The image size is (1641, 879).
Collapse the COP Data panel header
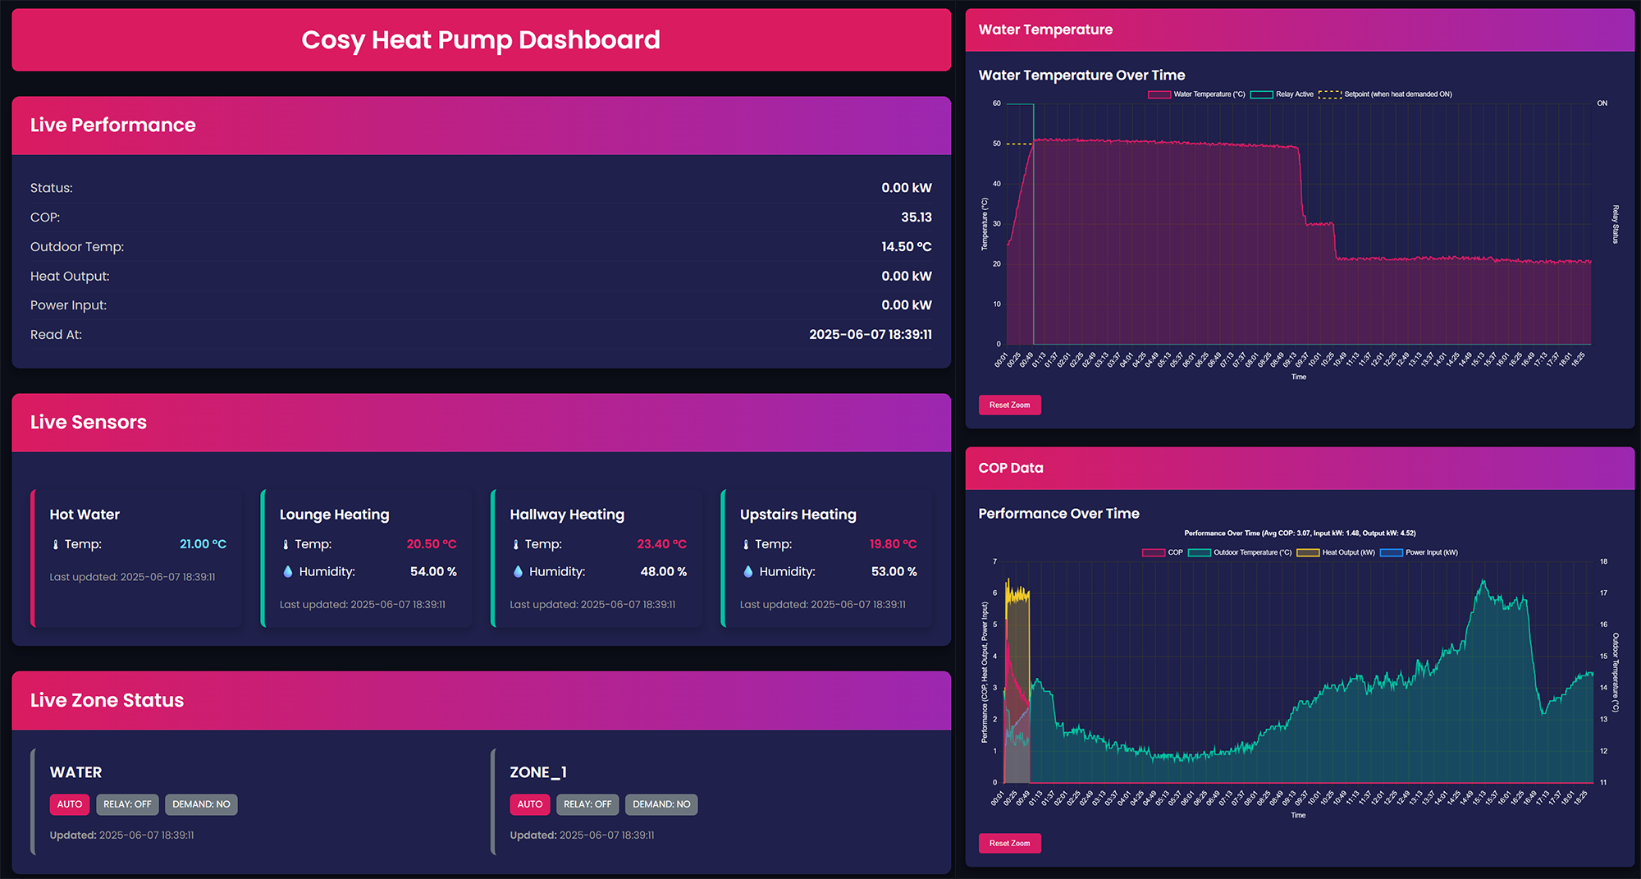1300,468
